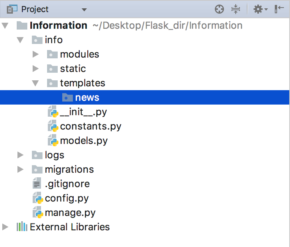This screenshot has height=247, width=290.
Task: Expand the logs folder
Action: (20, 155)
